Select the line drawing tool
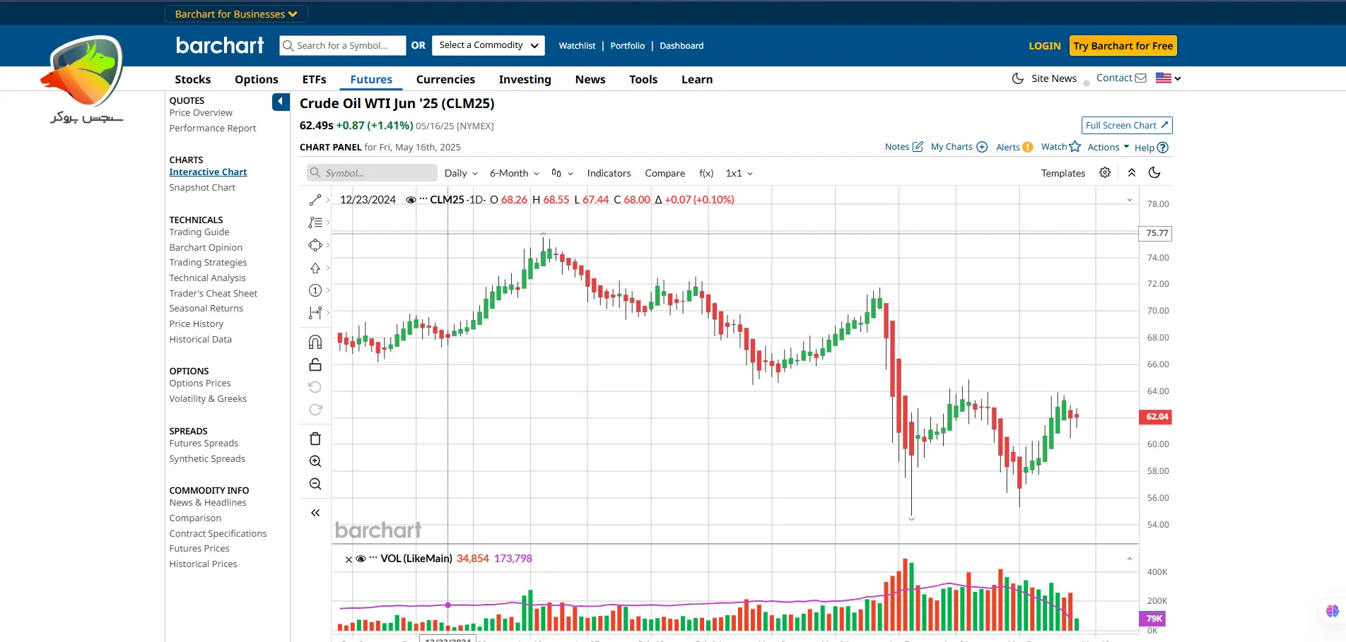This screenshot has height=642, width=1346. [x=315, y=201]
